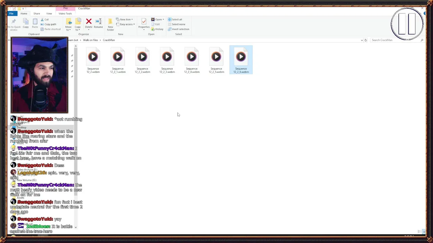Click the Paste icon in the ribbon

pyautogui.click(x=35, y=22)
